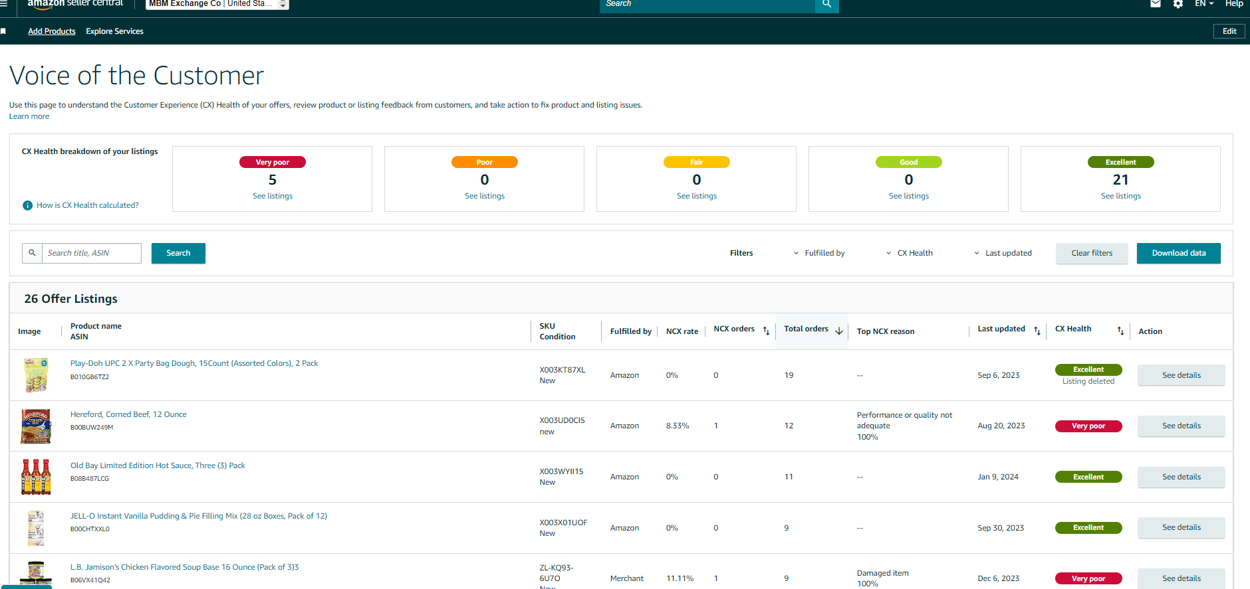Open L.B. Jamison's Chicken Soup Base link
Screen dimensions: 1250x589
185,567
